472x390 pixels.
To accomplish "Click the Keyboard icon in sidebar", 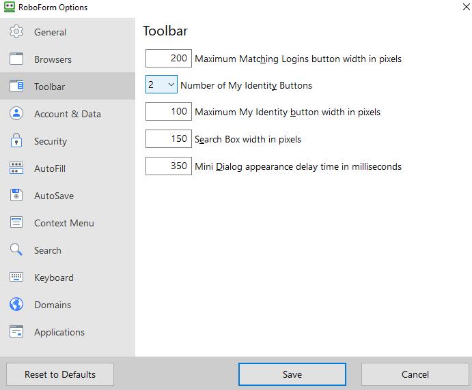I will [16, 277].
